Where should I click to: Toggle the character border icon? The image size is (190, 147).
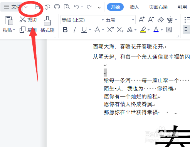click(x=169, y=30)
